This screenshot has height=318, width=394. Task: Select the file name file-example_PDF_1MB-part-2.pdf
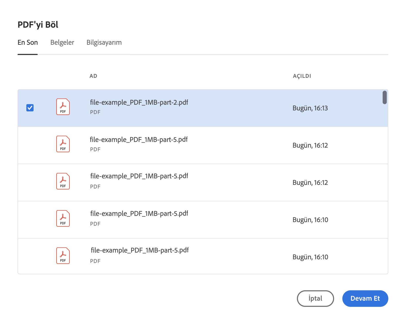click(139, 102)
